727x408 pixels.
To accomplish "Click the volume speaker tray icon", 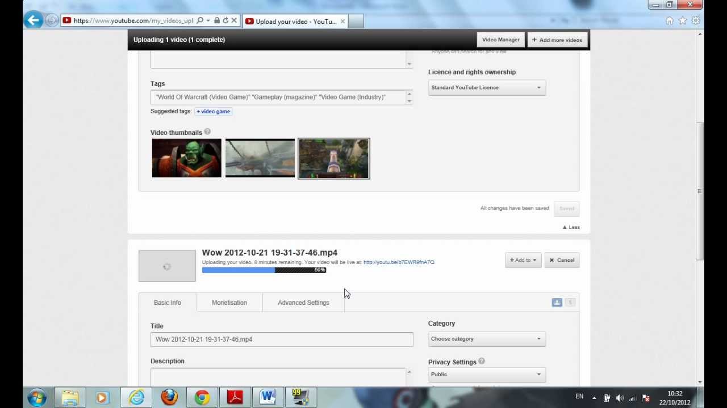I will coord(620,398).
